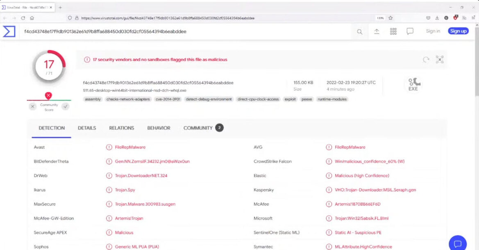The width and height of the screenshot is (479, 250).
Task: Click the Artemis!1870BB66EF6D McAfee result
Action: click(357, 204)
